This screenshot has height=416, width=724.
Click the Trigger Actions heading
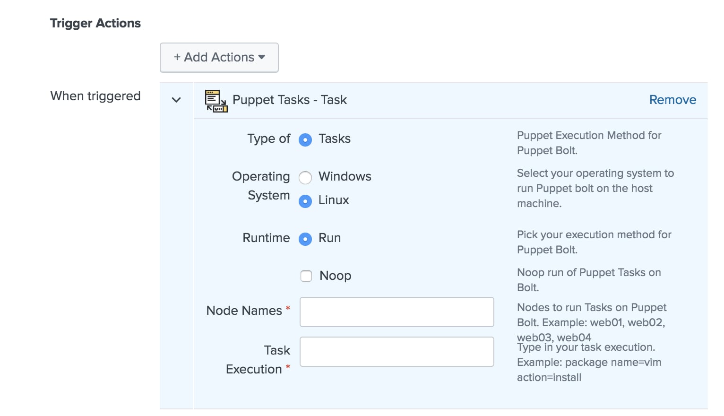(x=95, y=23)
